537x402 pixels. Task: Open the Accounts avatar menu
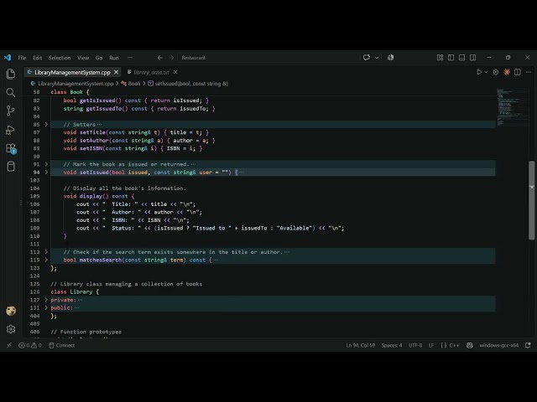click(x=11, y=311)
